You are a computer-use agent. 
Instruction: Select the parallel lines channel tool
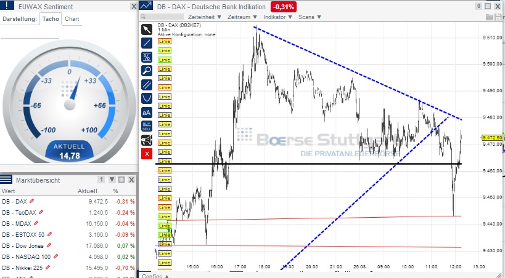click(147, 84)
